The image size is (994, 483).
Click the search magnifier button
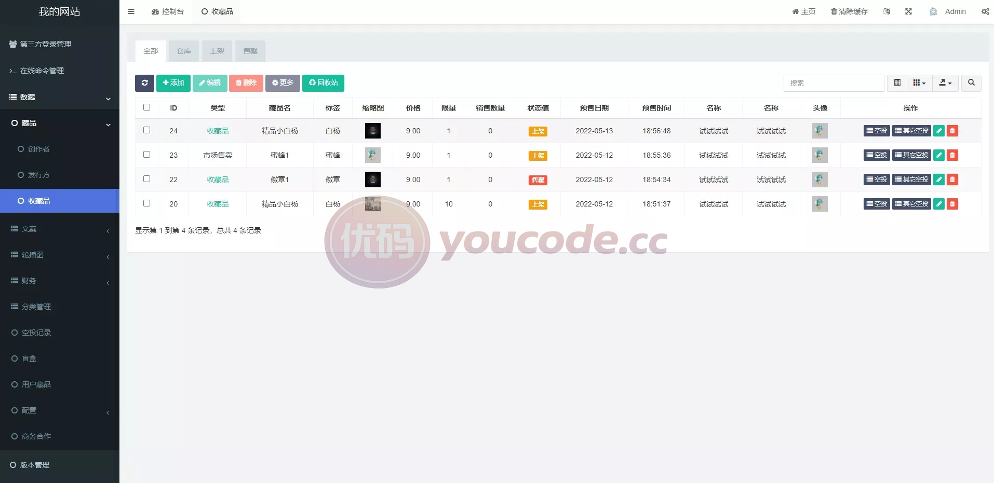click(x=971, y=83)
